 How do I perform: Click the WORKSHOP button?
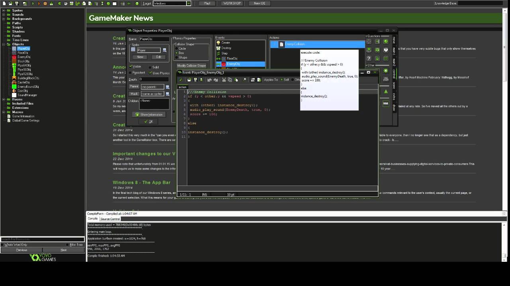[x=232, y=3]
